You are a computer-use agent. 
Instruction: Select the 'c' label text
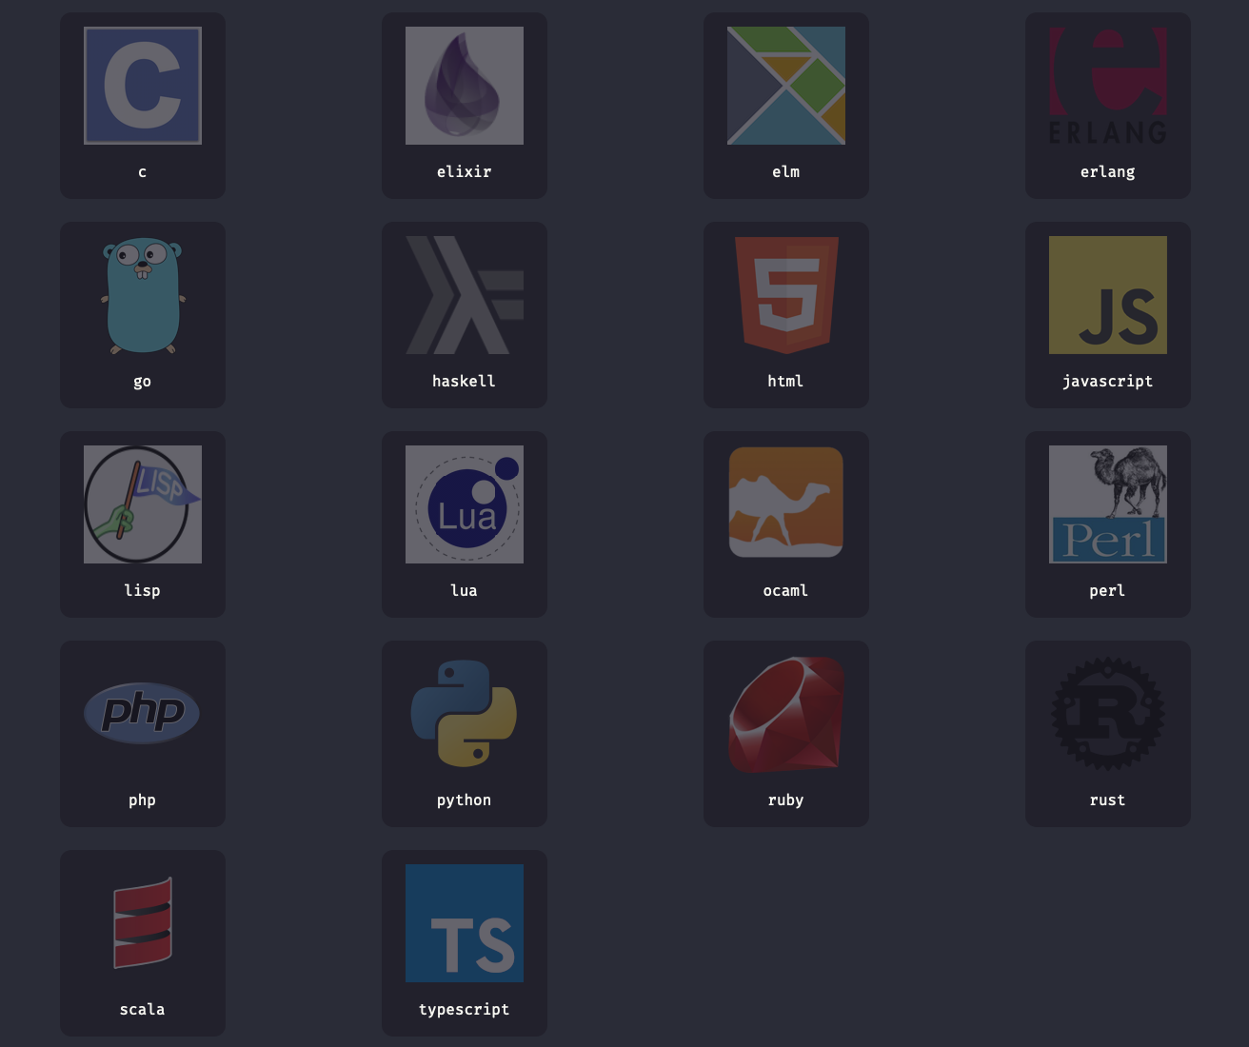[x=143, y=172]
